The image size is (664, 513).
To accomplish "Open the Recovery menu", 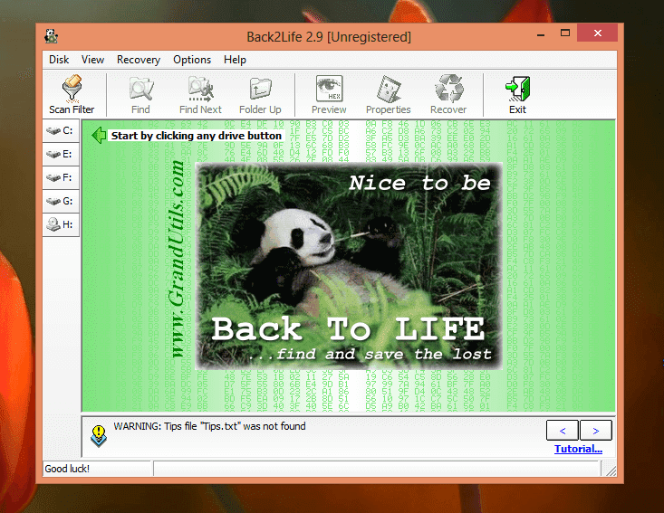I will point(139,60).
